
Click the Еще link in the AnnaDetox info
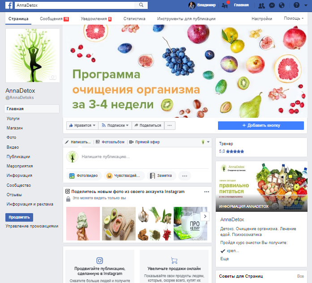pyautogui.click(x=224, y=259)
